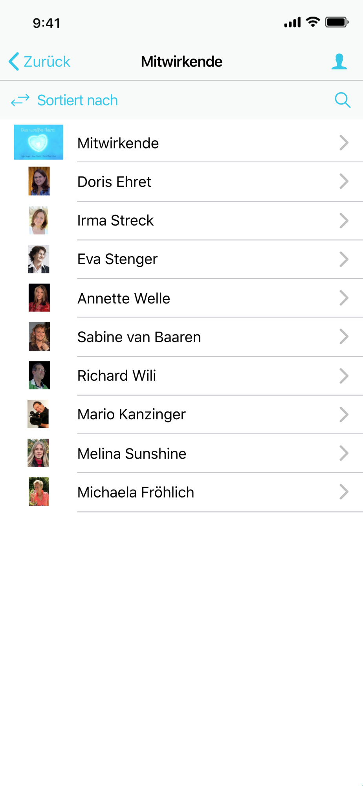Expand chevron on Richard Wili row
Screen dimensions: 363x786
click(x=344, y=376)
